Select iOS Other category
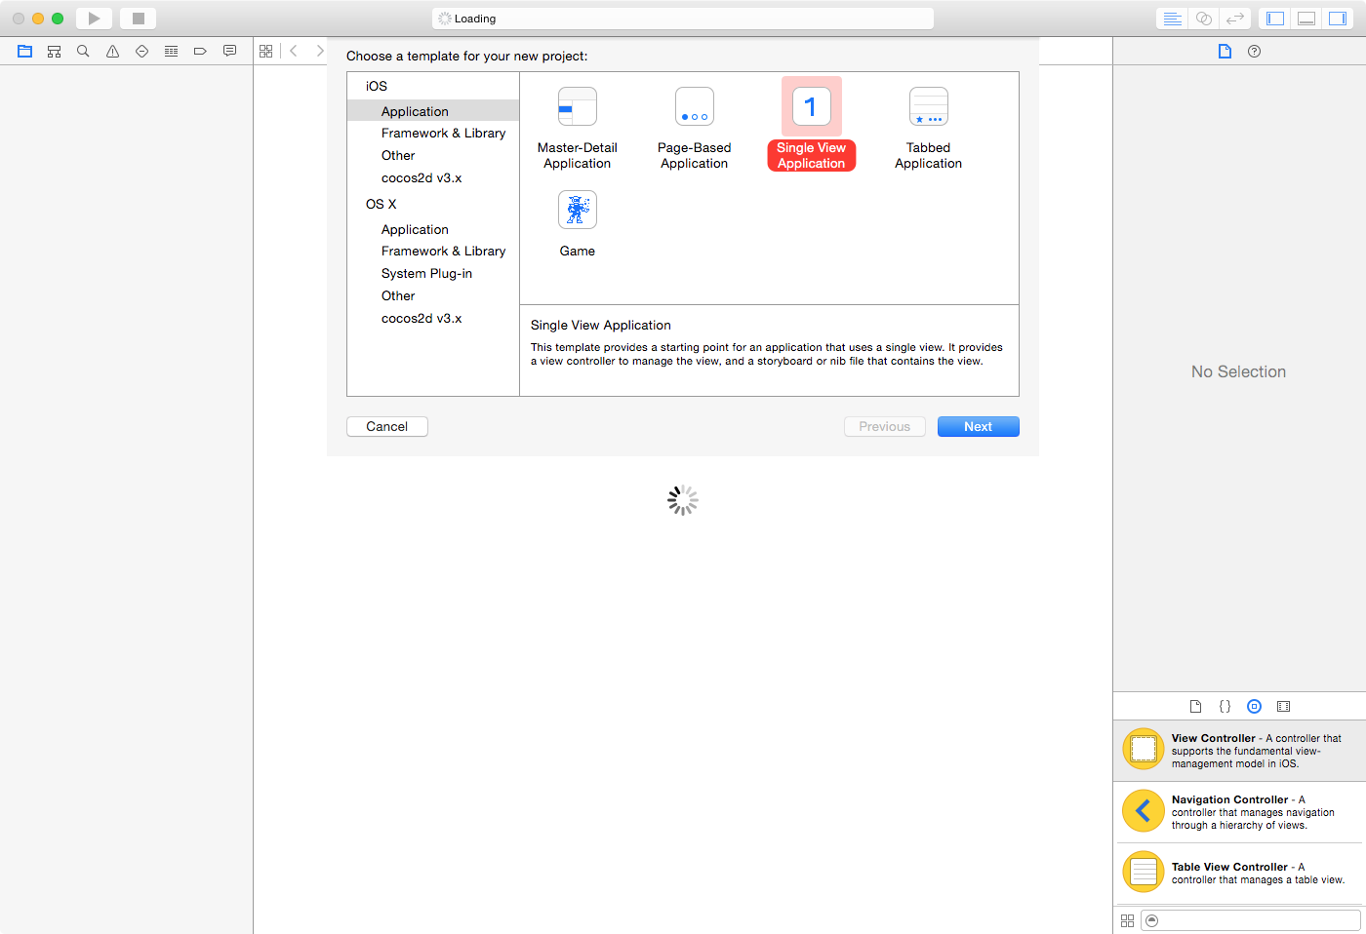The height and width of the screenshot is (934, 1366). click(433, 156)
